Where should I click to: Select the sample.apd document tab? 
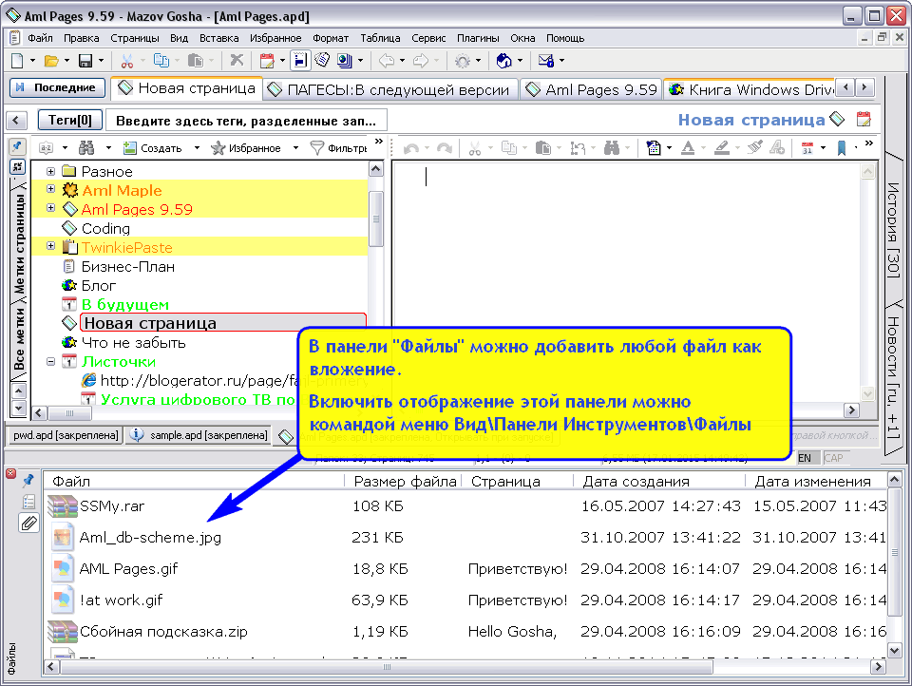click(199, 435)
